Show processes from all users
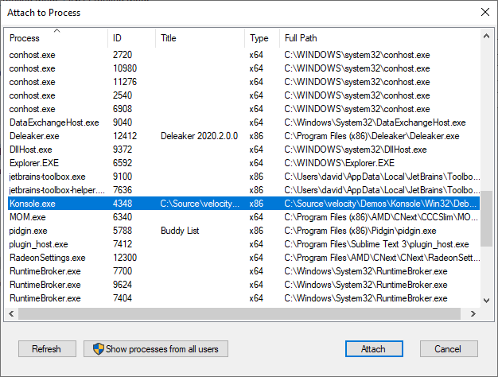 [156, 348]
